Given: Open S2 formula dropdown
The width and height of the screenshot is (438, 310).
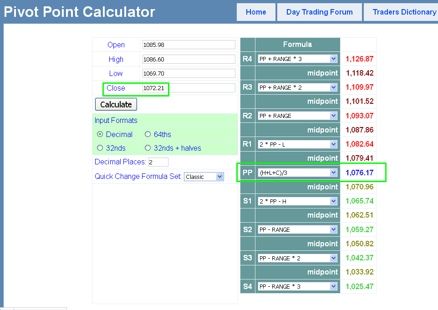Looking at the screenshot, I should pos(297,229).
